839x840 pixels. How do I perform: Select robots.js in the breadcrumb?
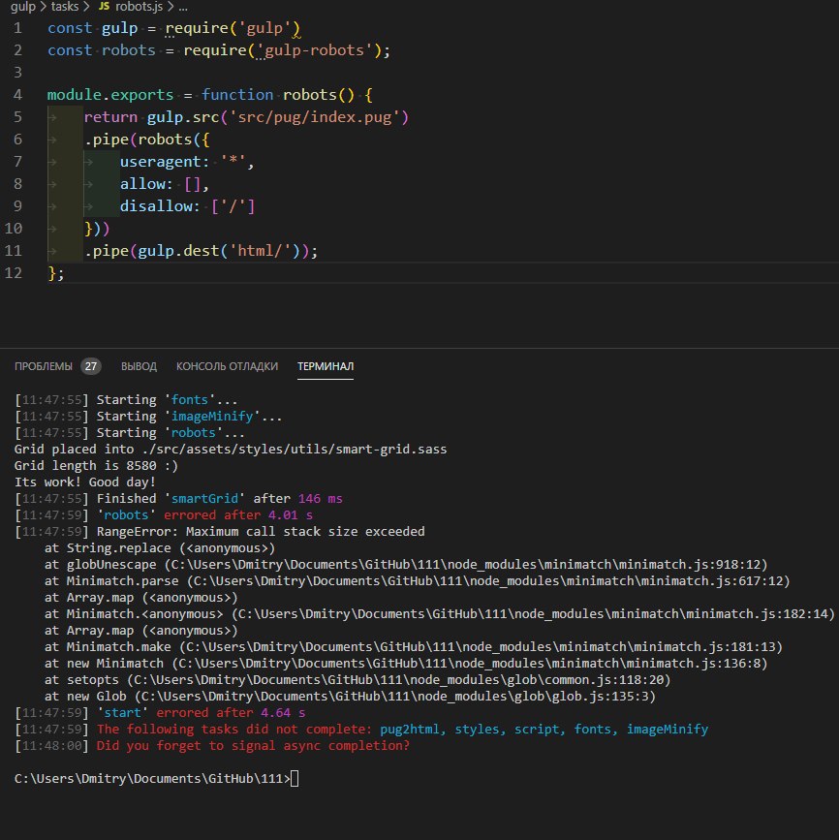[x=139, y=7]
